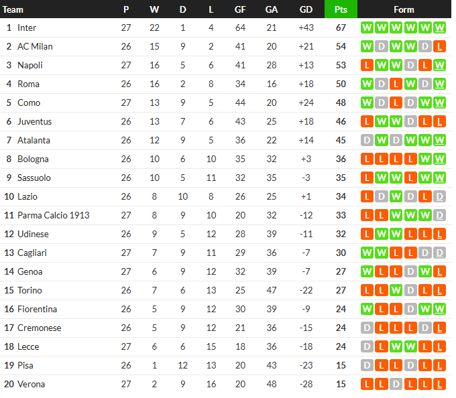Click AC Milan's latest loss form badge
The height and width of the screenshot is (398, 456).
439,46
